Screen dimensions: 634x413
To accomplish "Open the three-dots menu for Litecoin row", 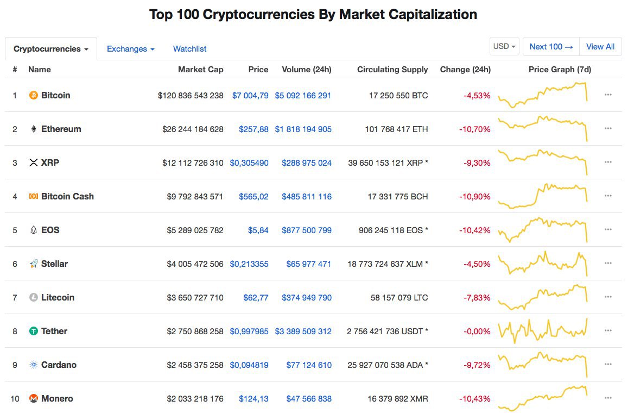I will (x=608, y=297).
